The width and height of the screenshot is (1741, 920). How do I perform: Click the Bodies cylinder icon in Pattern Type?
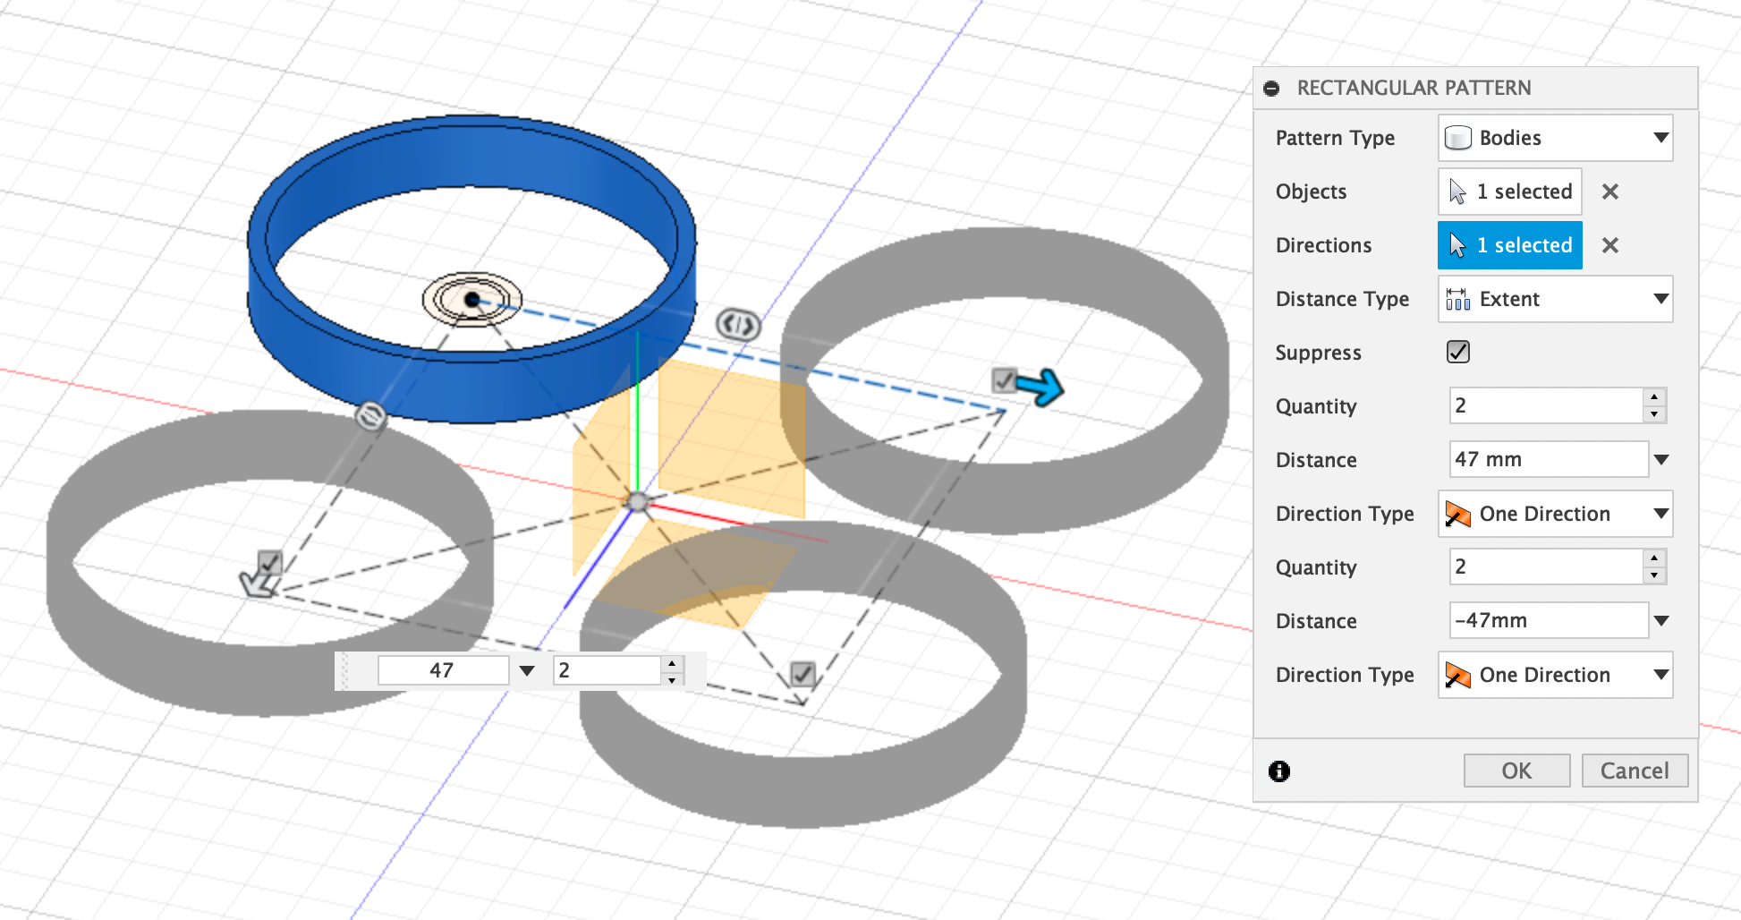[x=1458, y=137]
